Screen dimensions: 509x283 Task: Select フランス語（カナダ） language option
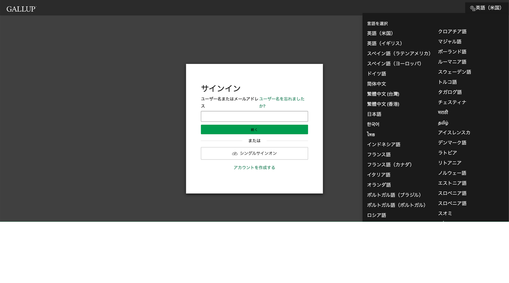[389, 165]
